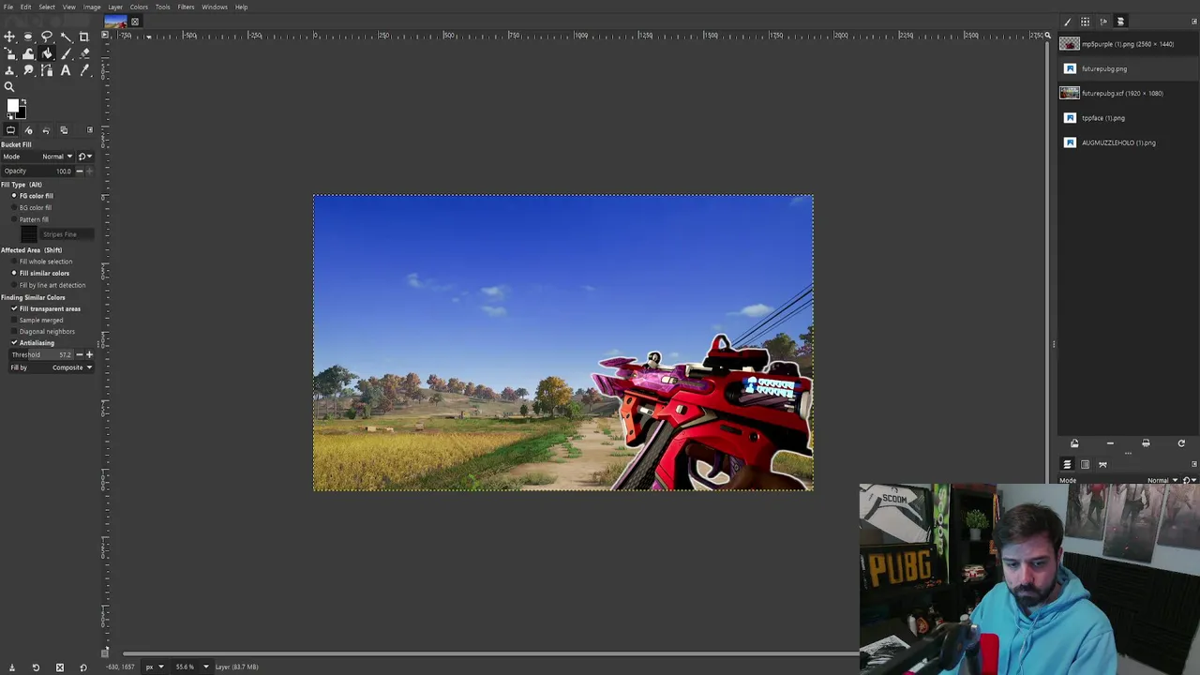Select the Move tool
This screenshot has width=1200, height=675.
click(x=9, y=37)
